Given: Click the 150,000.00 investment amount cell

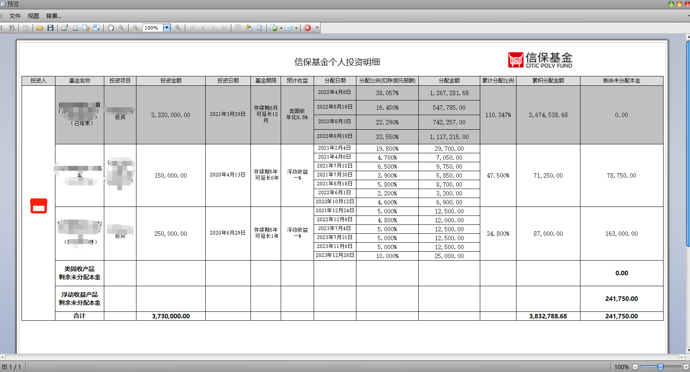Looking at the screenshot, I should click(x=171, y=176).
